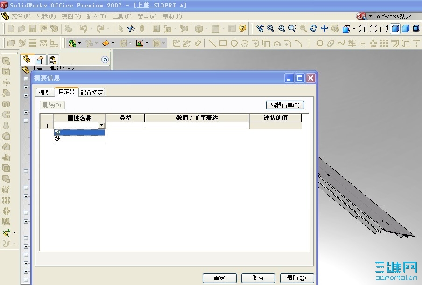Click Zoom to Area icon
Screen dimensions: 422x285
click(281, 28)
